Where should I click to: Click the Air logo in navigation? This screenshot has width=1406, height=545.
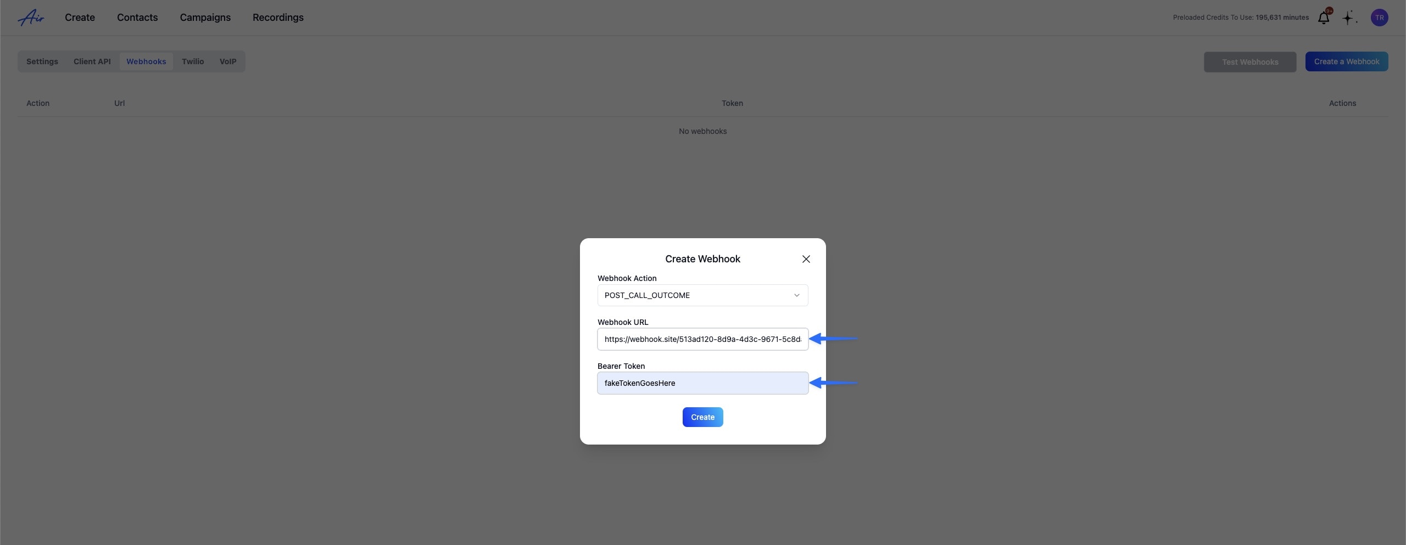[31, 17]
